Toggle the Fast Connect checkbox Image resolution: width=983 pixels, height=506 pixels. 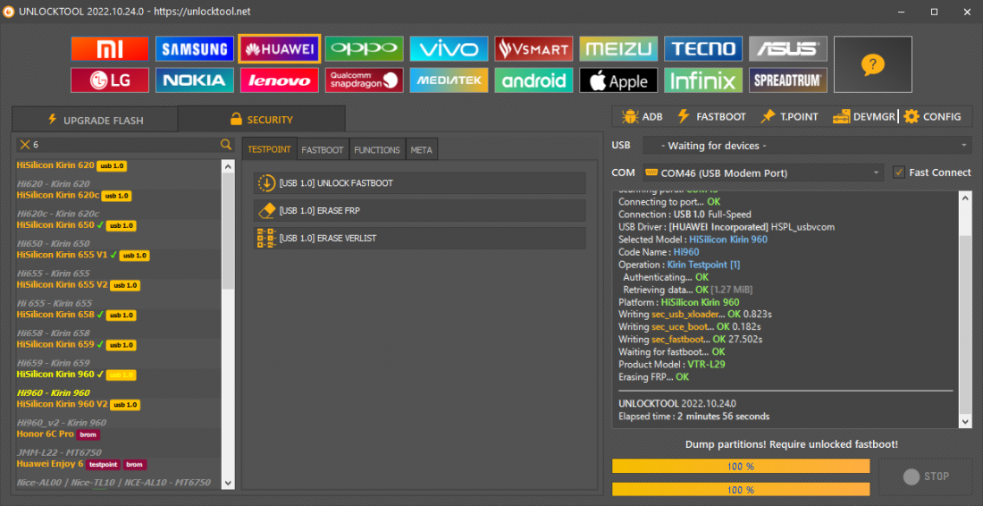click(x=899, y=173)
